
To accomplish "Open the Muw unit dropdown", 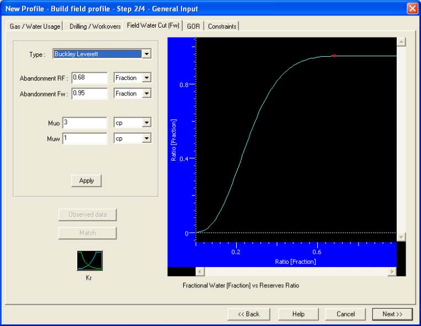I will 146,138.
